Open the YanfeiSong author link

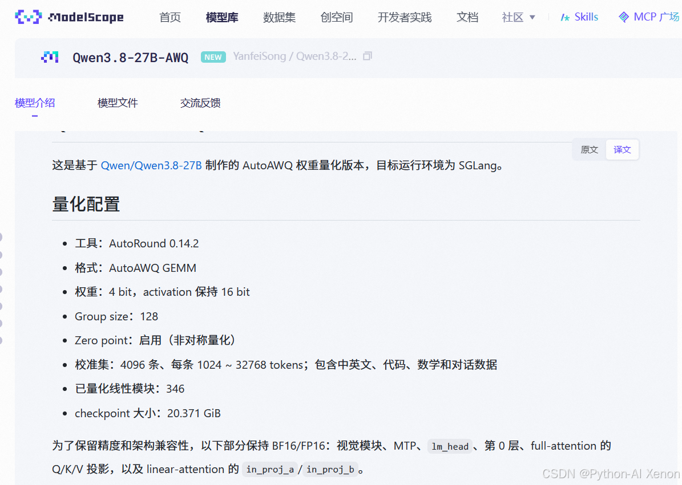tap(259, 56)
